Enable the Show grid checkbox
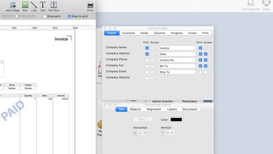Screen dimensions: 273x154 coord(45,16)
